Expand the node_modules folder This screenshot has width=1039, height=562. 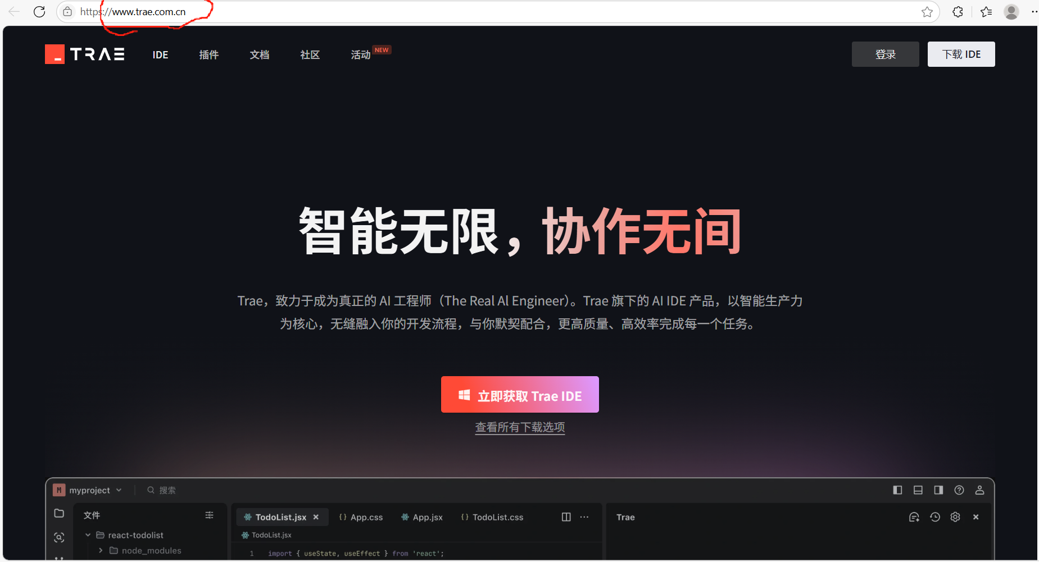click(101, 551)
